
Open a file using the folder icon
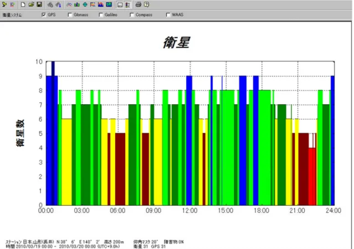click(31, 4)
